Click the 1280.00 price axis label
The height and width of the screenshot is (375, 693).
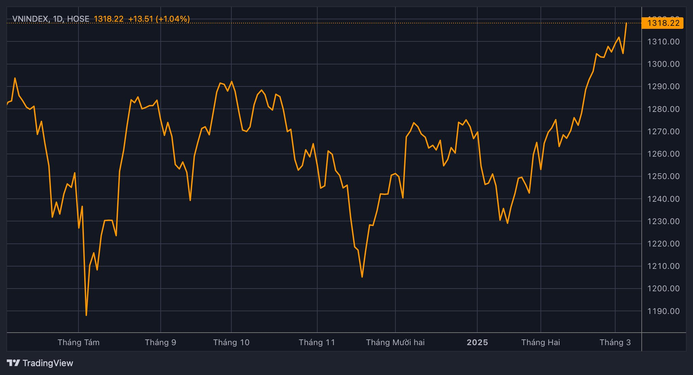(663, 109)
